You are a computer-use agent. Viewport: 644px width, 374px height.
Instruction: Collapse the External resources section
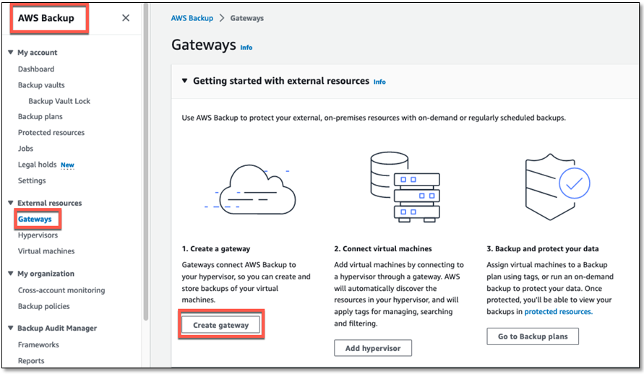click(11, 203)
